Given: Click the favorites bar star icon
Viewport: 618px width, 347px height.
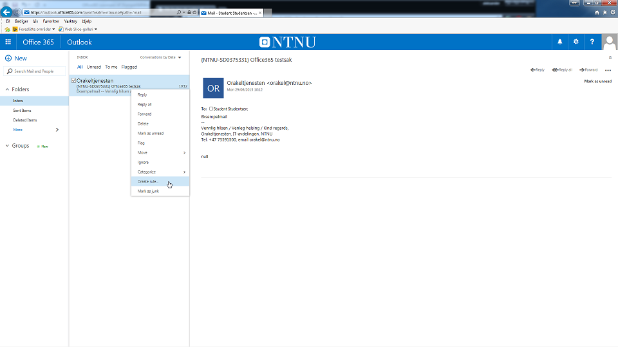Looking at the screenshot, I should pos(7,29).
